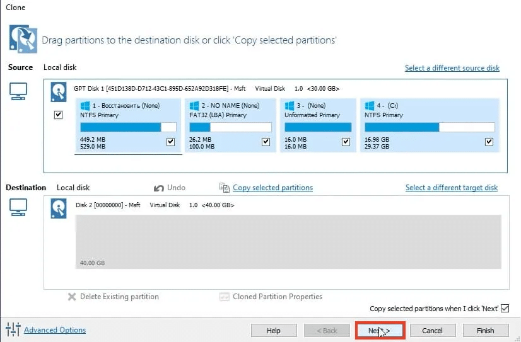This screenshot has width=521, height=342.
Task: Disable 'Copy selected partitions when I click Next'
Action: coord(504,309)
